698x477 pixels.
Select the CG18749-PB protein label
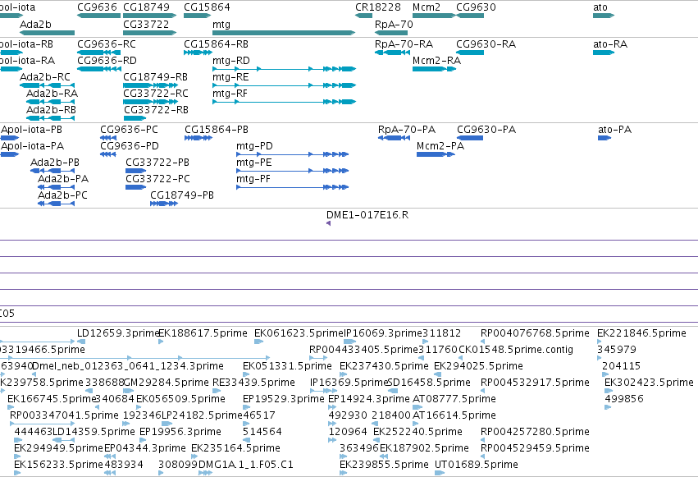click(x=182, y=195)
